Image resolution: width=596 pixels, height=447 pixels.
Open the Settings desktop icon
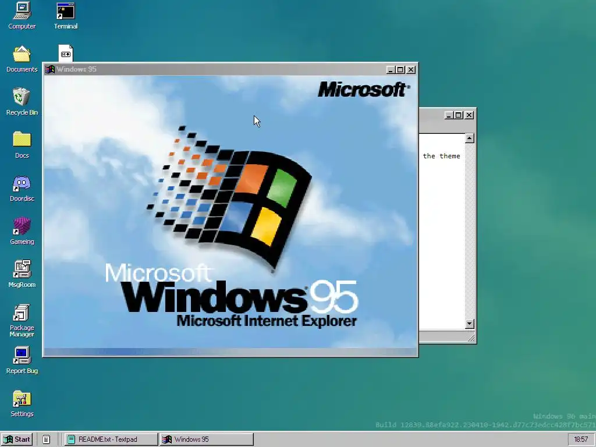click(22, 404)
